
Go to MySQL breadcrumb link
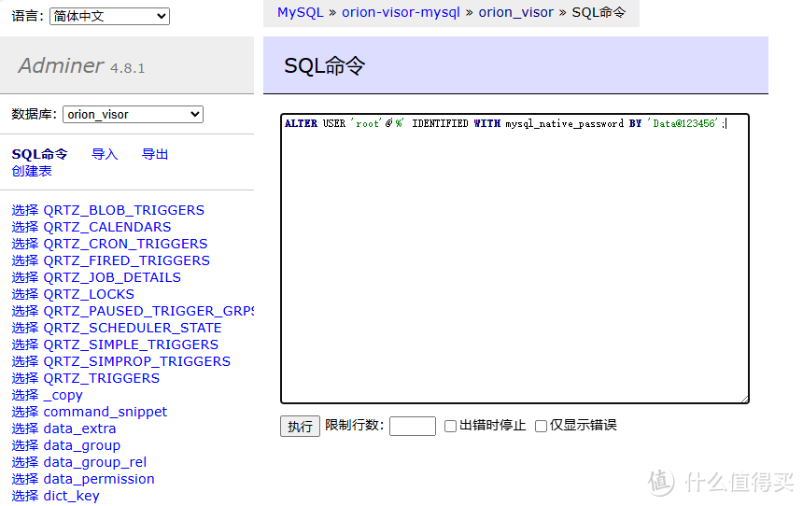point(300,12)
